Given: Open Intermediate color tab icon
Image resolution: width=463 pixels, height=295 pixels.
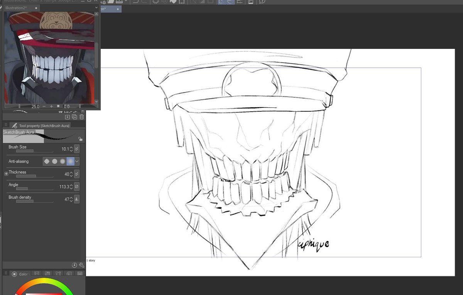Looking at the screenshot, I should click(x=58, y=274).
